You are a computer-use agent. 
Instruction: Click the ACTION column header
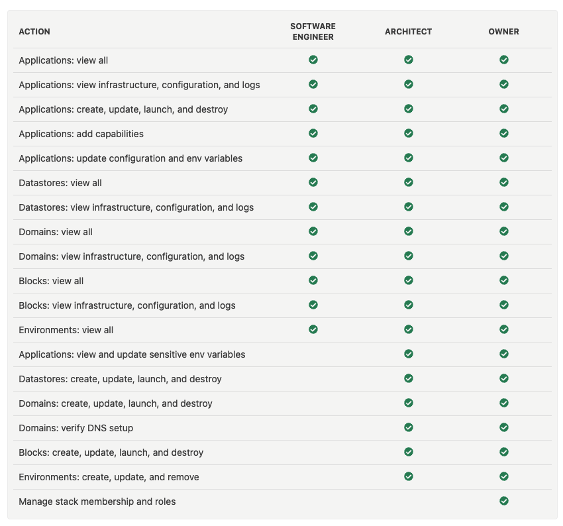(x=34, y=32)
